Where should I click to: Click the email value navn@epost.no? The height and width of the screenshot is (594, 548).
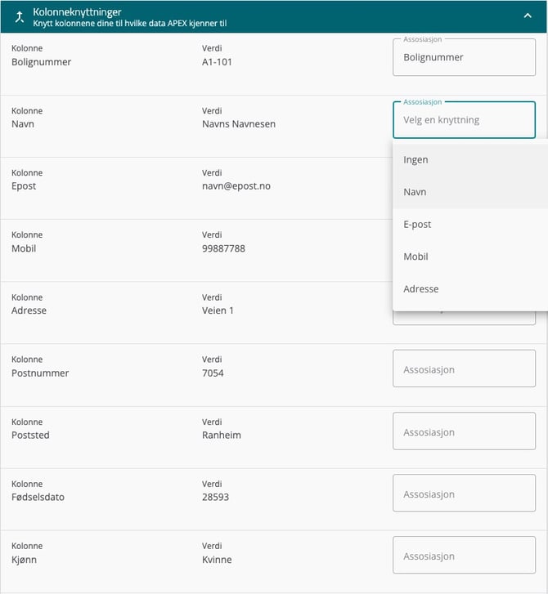pos(236,186)
